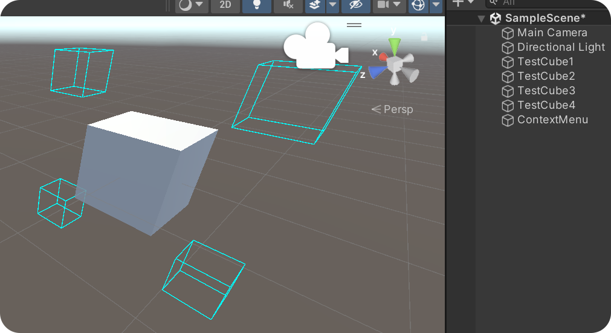Click the red X axis cone
611x333 pixels.
(x=383, y=57)
